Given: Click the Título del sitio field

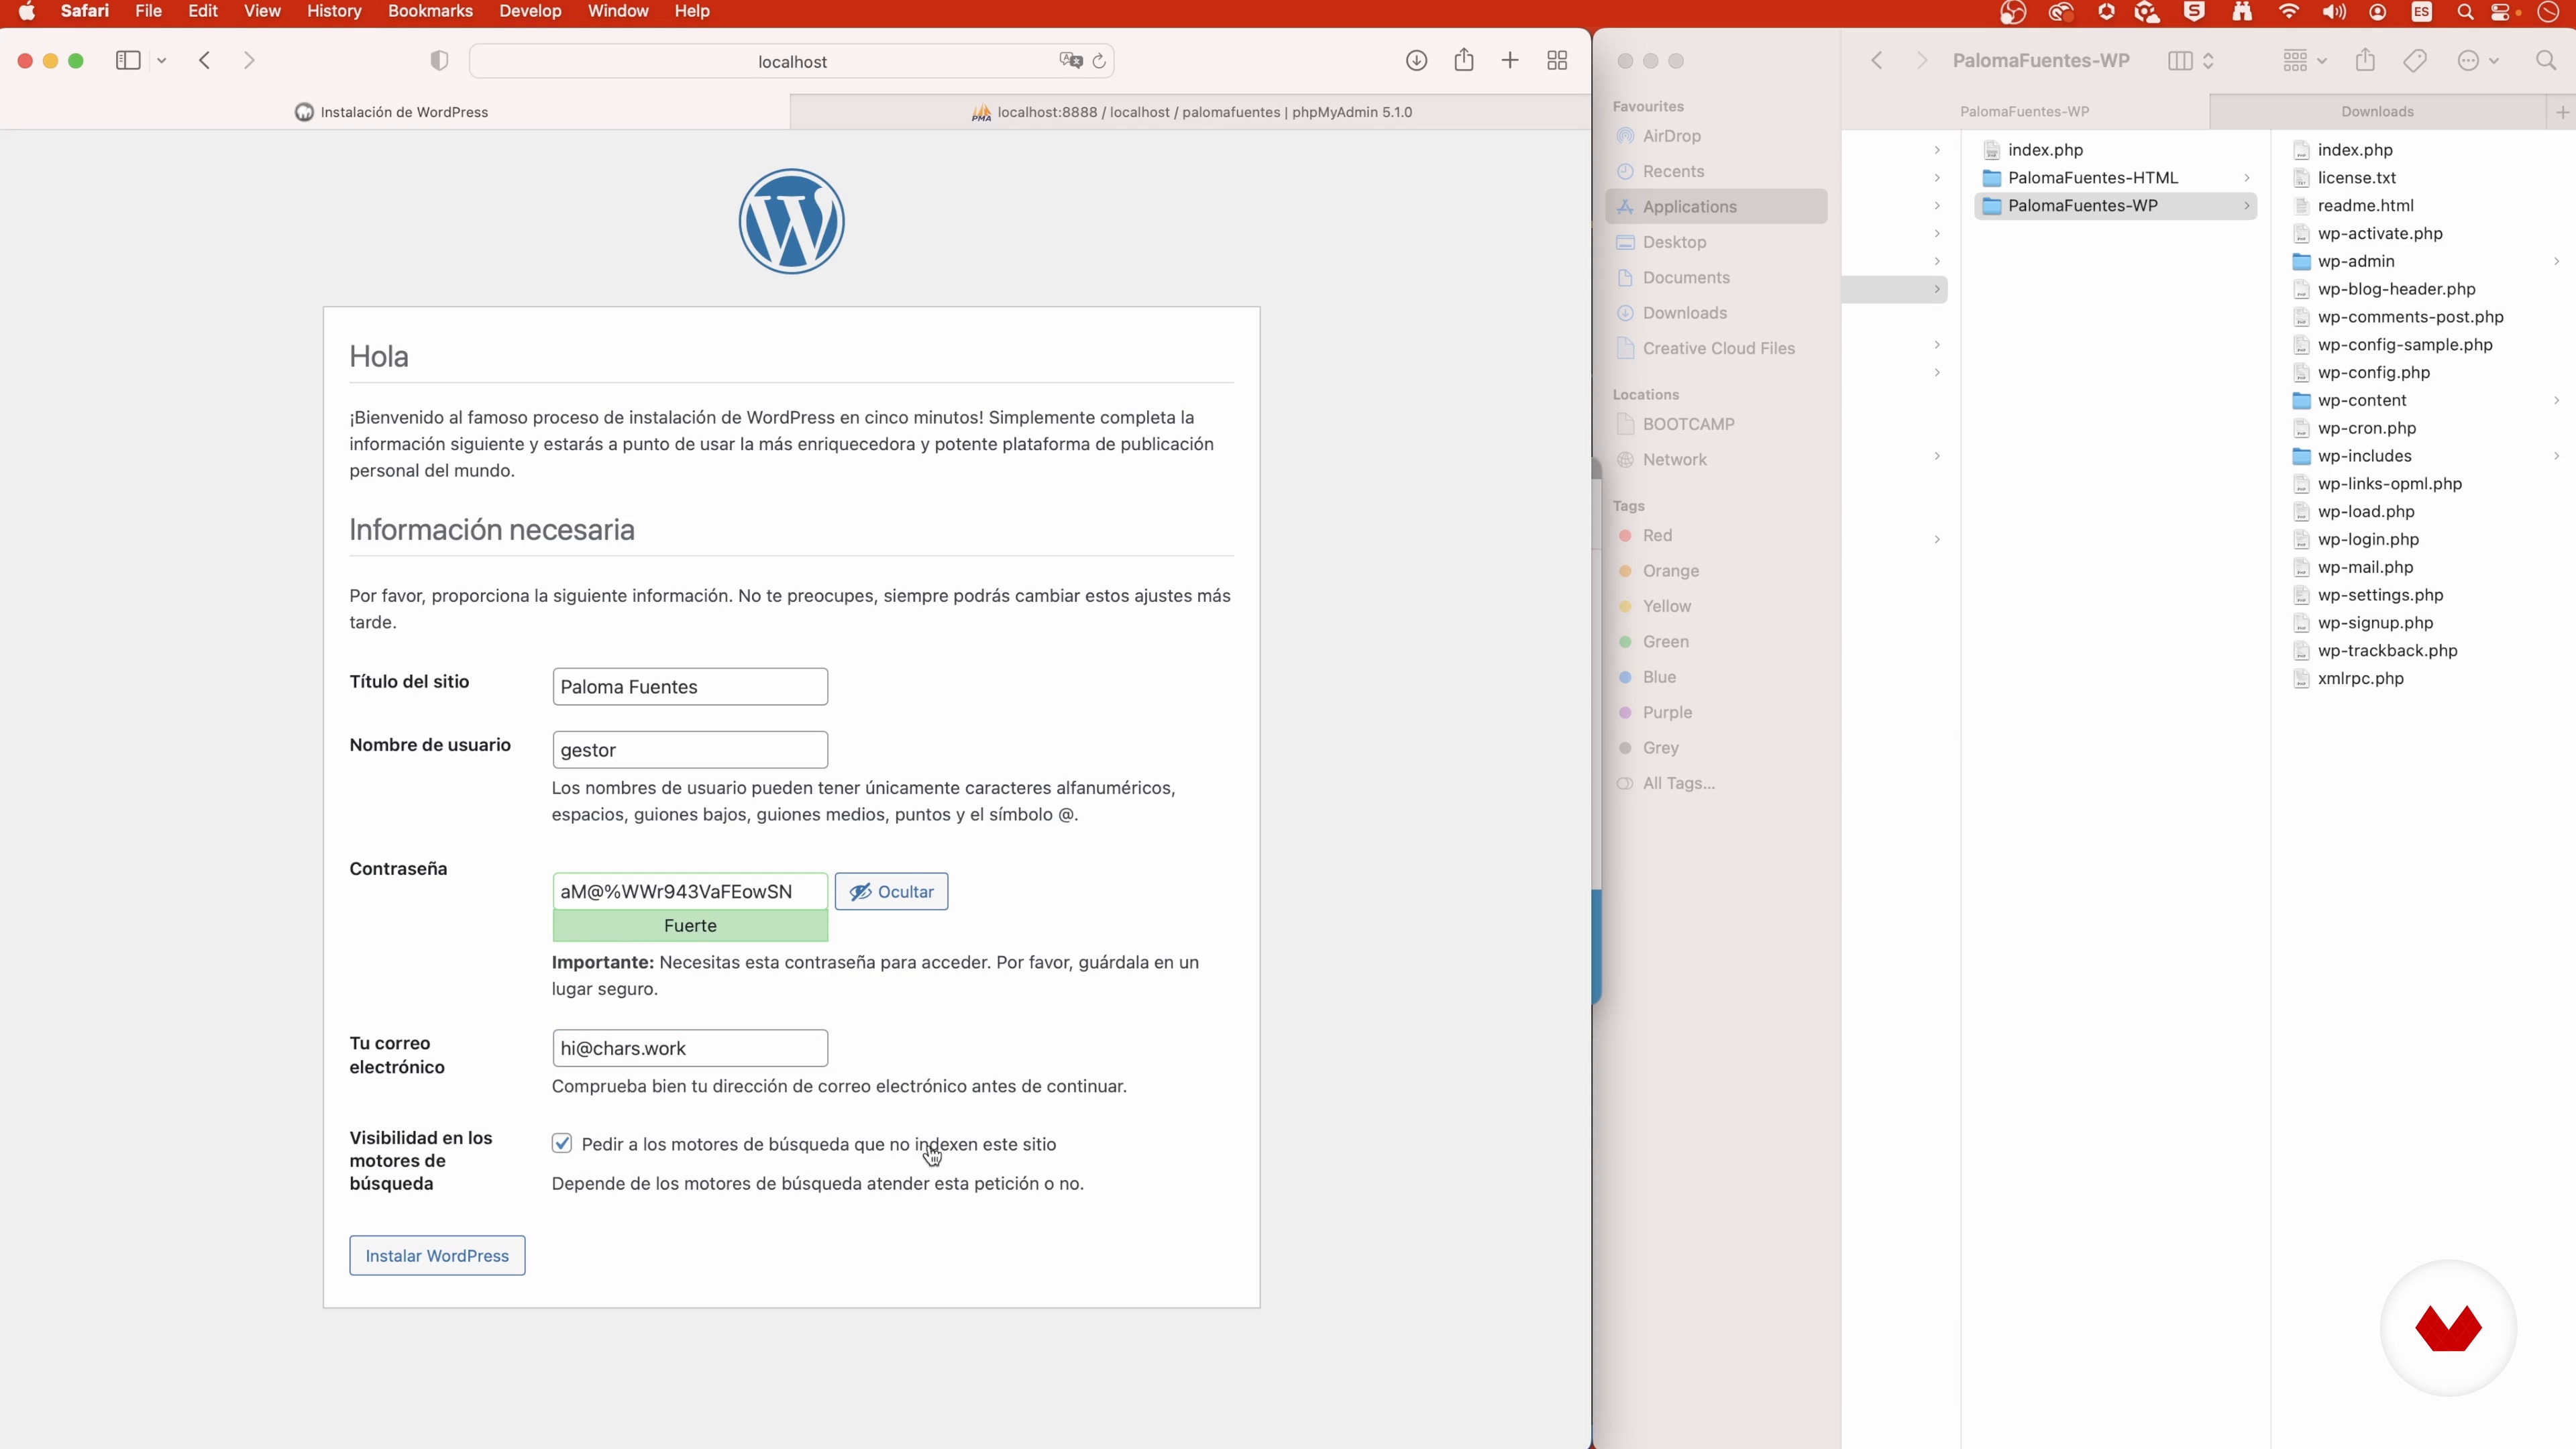Looking at the screenshot, I should (690, 687).
